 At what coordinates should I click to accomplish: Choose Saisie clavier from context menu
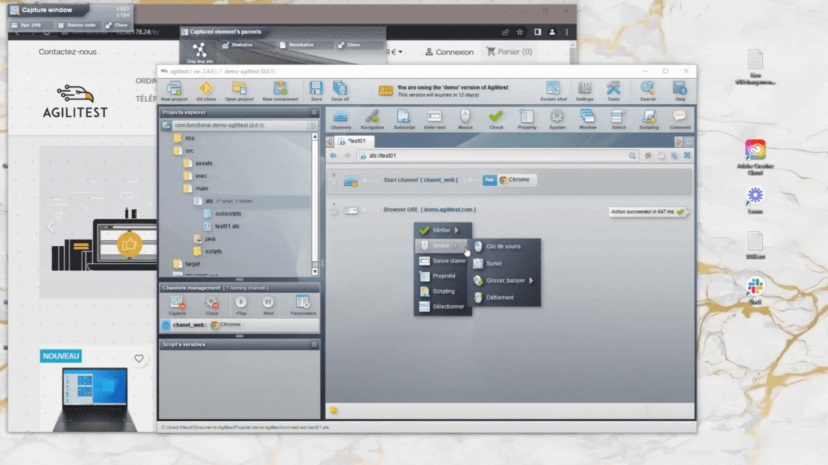point(443,261)
